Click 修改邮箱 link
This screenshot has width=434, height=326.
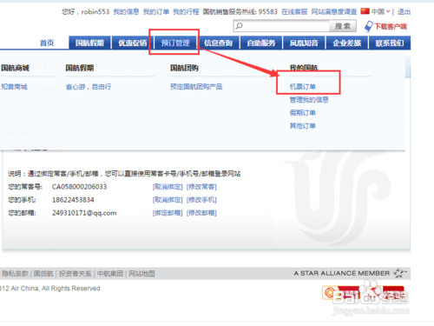pos(201,213)
